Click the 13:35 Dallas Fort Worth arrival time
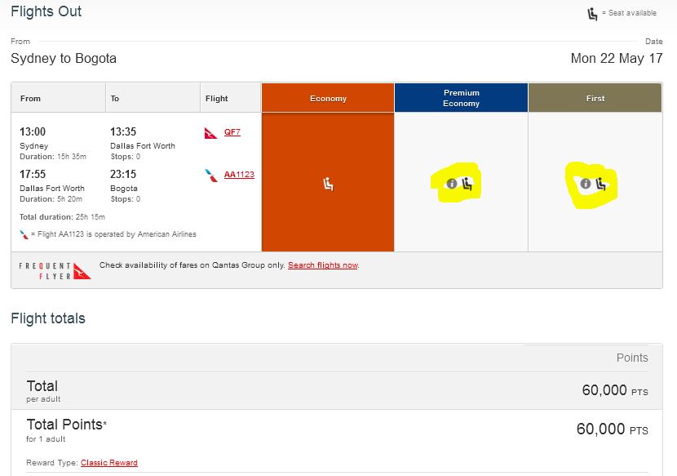Screen dimensions: 677x476 tap(123, 131)
